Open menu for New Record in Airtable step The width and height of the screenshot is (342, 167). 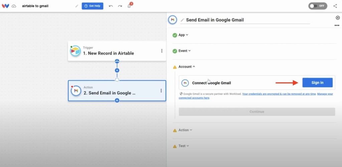(x=162, y=51)
